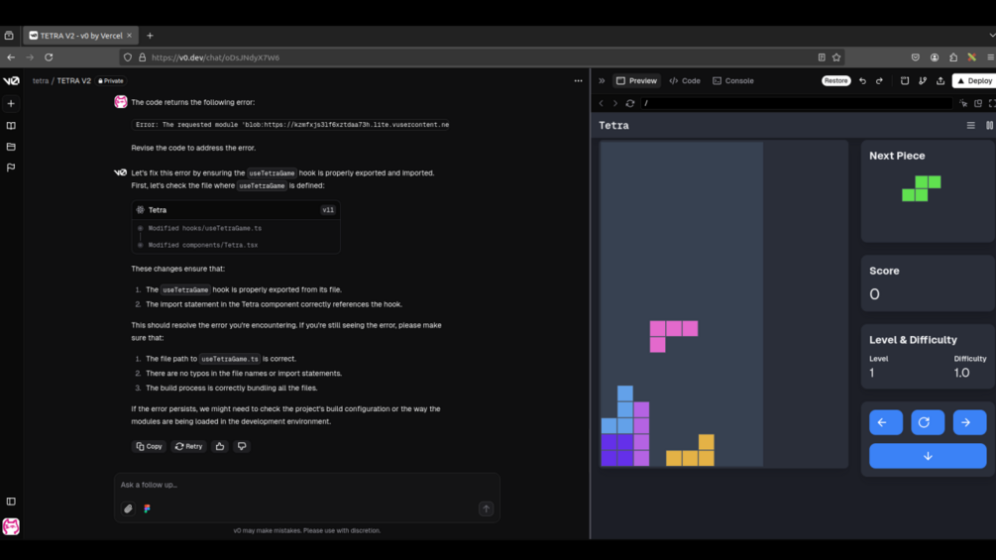
Task: Move piece left with arrow button
Action: (x=885, y=422)
